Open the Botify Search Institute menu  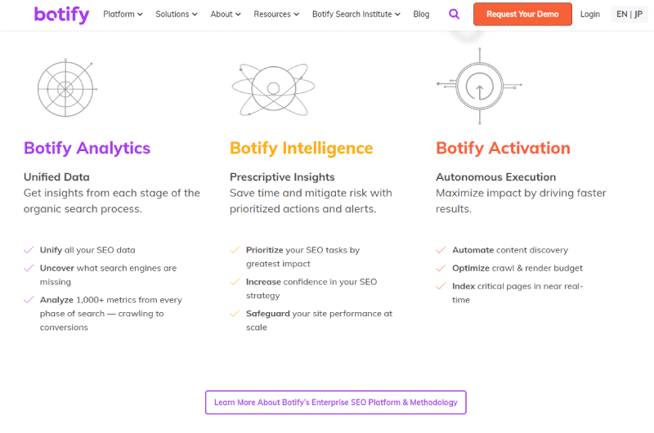(x=356, y=14)
